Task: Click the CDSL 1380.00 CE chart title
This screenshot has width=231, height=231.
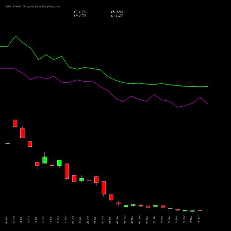Action: click(x=33, y=7)
